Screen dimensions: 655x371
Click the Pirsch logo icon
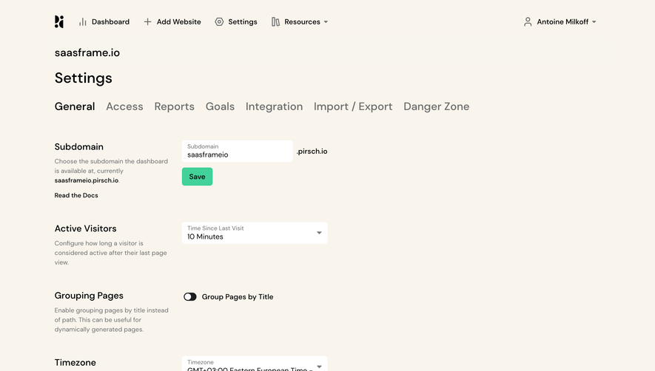[59, 21]
